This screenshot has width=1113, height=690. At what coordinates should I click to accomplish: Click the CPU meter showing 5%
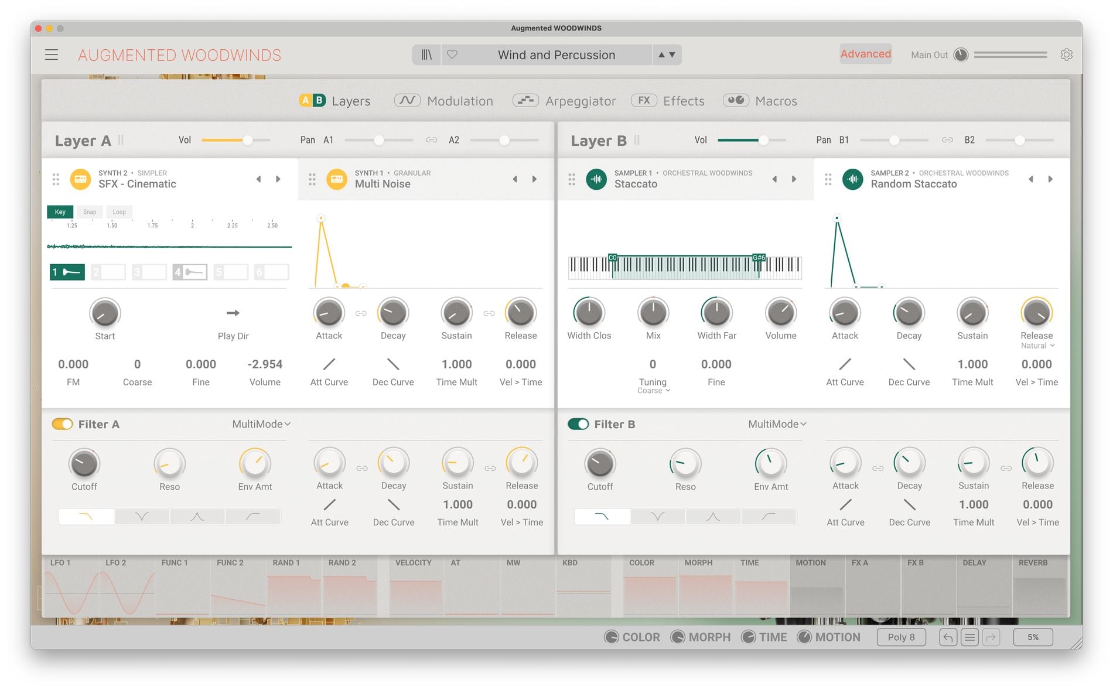tap(1033, 637)
